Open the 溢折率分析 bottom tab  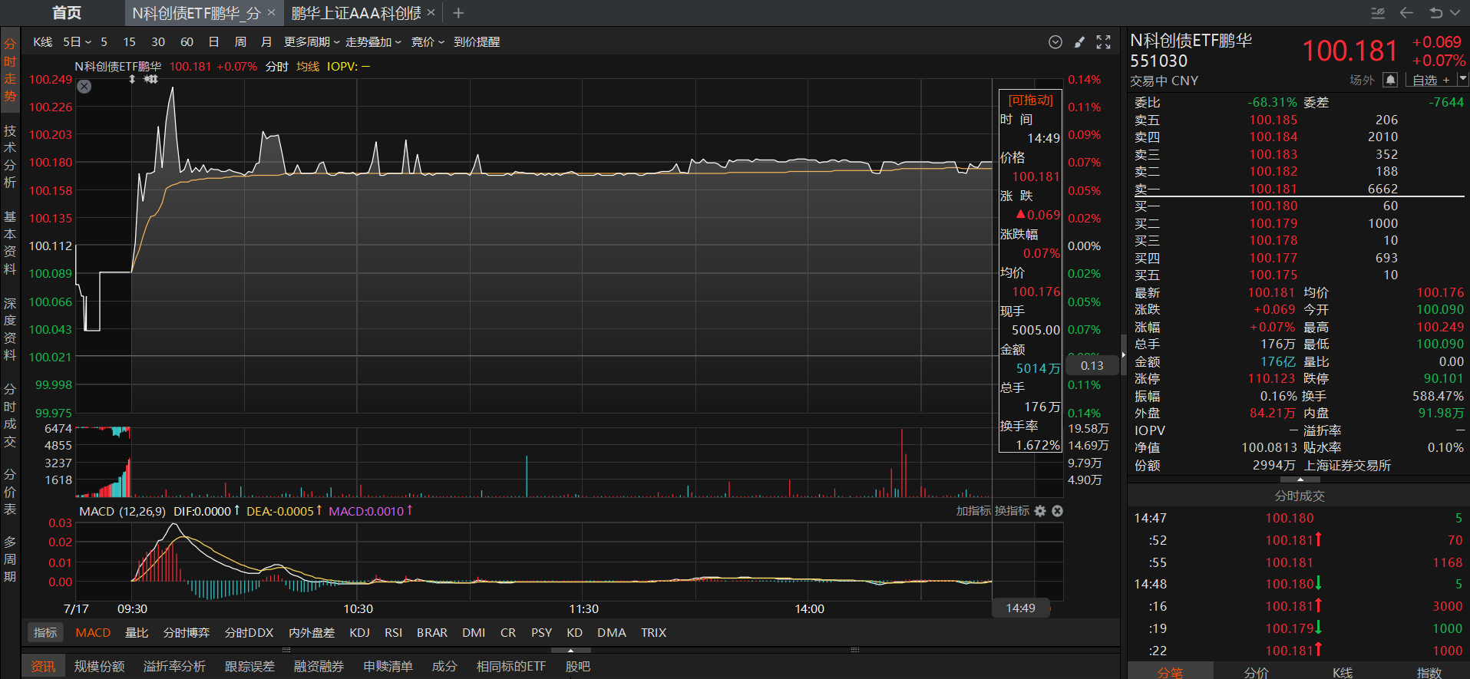pyautogui.click(x=174, y=667)
